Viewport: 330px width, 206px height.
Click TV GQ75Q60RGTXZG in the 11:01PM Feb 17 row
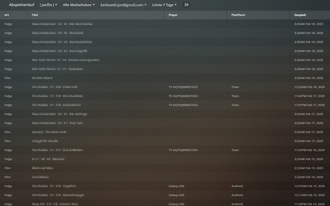[x=183, y=105]
